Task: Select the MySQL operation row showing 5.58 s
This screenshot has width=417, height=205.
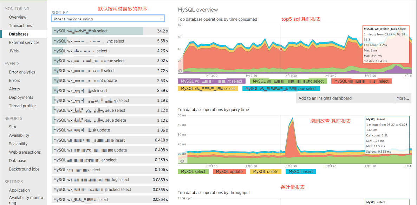Action: 110,41
